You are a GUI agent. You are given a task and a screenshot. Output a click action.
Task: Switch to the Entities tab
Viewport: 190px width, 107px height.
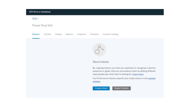click(47, 34)
